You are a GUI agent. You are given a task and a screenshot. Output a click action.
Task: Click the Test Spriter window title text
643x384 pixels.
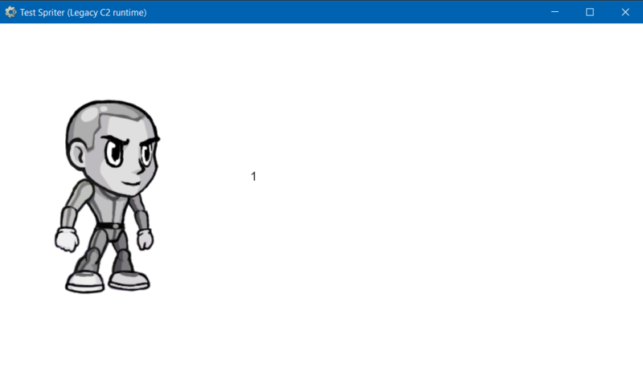click(x=83, y=12)
